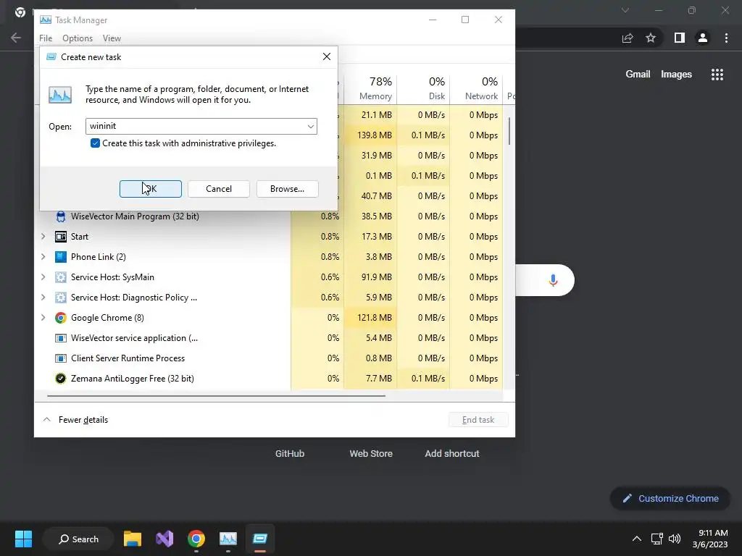
Task: Click the Run dialog taskbar icon
Action: 260,539
